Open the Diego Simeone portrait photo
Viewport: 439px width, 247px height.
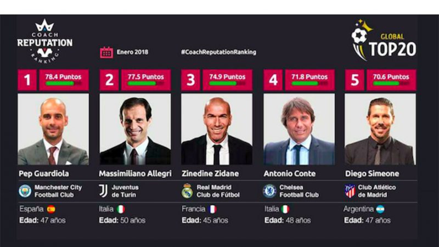point(380,129)
